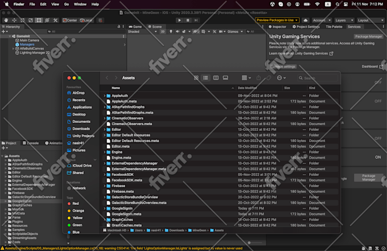Open Finder group-by dropdown
The height and width of the screenshot is (251, 387).
[x=246, y=78]
